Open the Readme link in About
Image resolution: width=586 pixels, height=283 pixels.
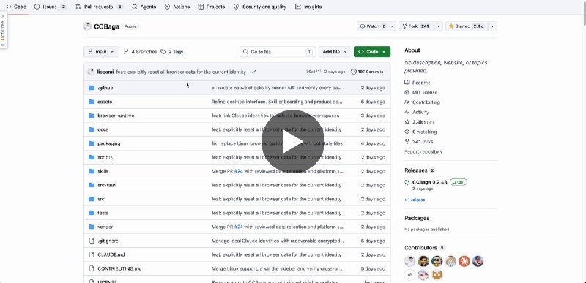[x=417, y=83]
